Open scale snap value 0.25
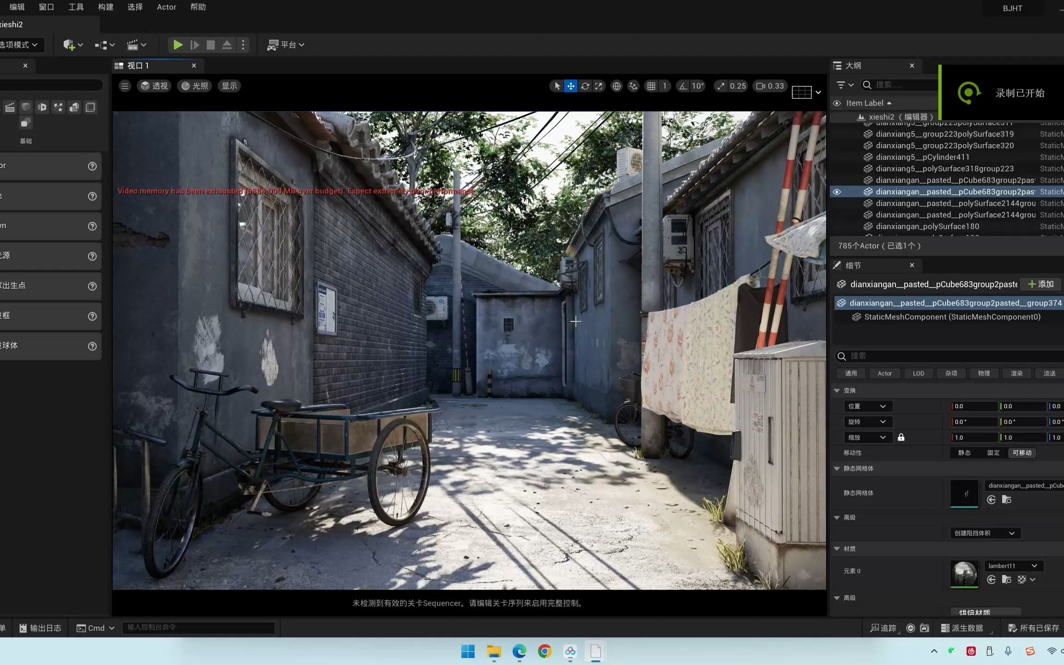Screen dimensions: 1064x665 point(738,86)
